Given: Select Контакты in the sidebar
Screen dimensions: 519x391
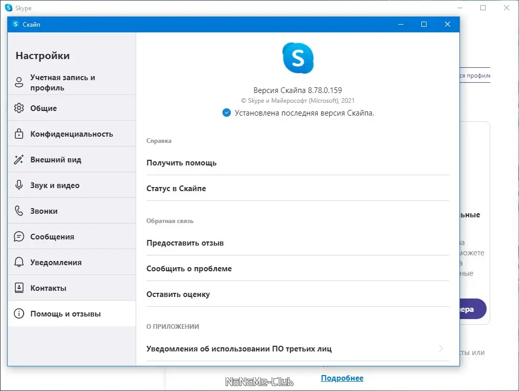Looking at the screenshot, I should [x=72, y=288].
